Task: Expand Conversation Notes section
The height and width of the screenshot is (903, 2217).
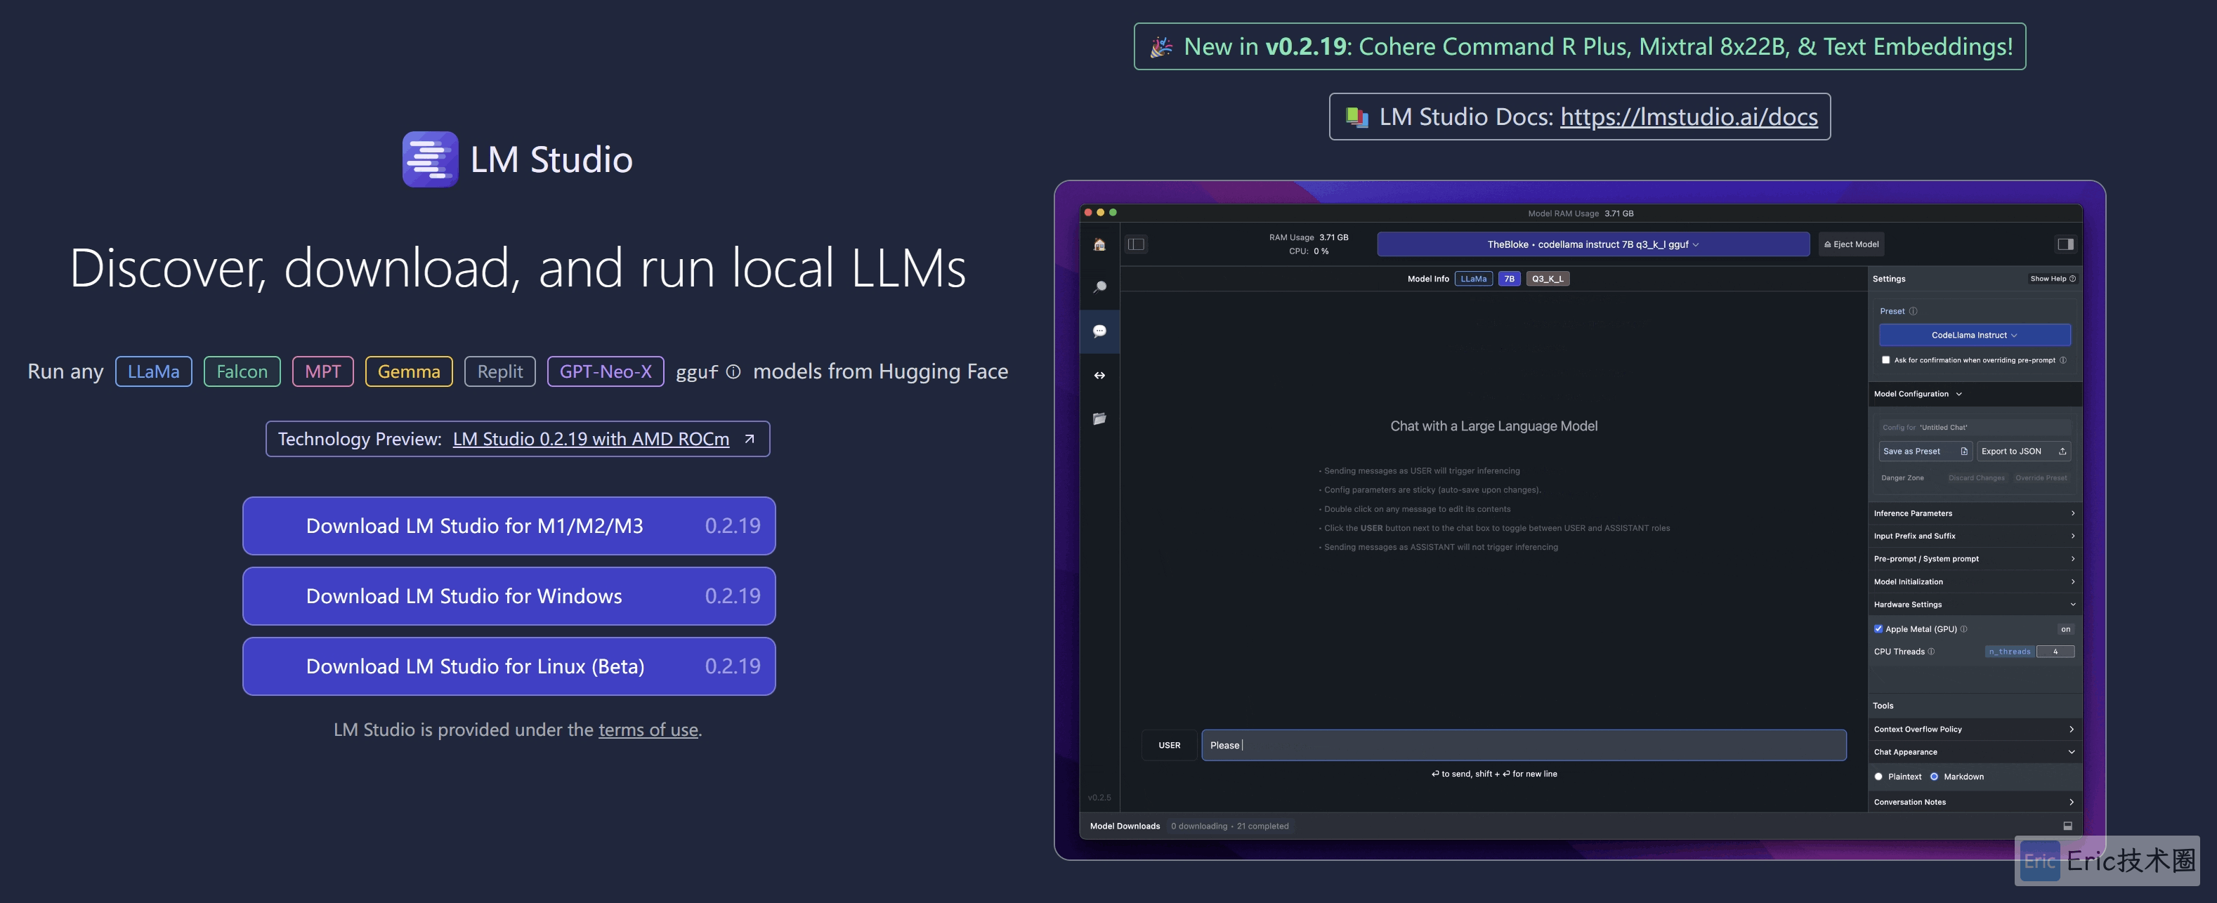Action: click(x=1975, y=801)
